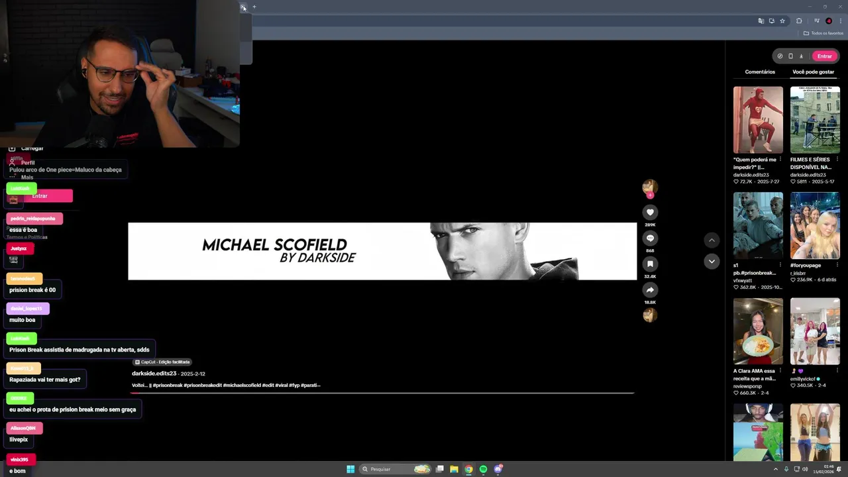Open Spotify from the taskbar
Viewport: 848px width, 477px height.
click(483, 469)
